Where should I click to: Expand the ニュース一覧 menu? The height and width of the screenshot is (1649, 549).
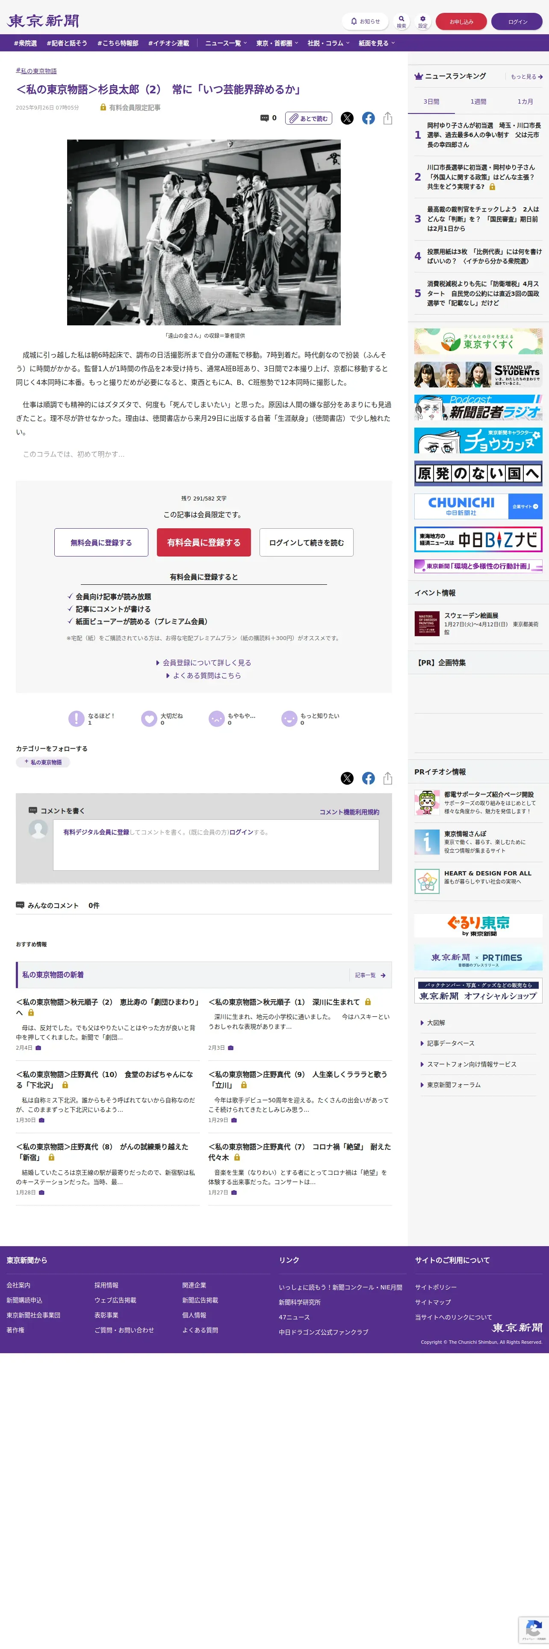226,44
